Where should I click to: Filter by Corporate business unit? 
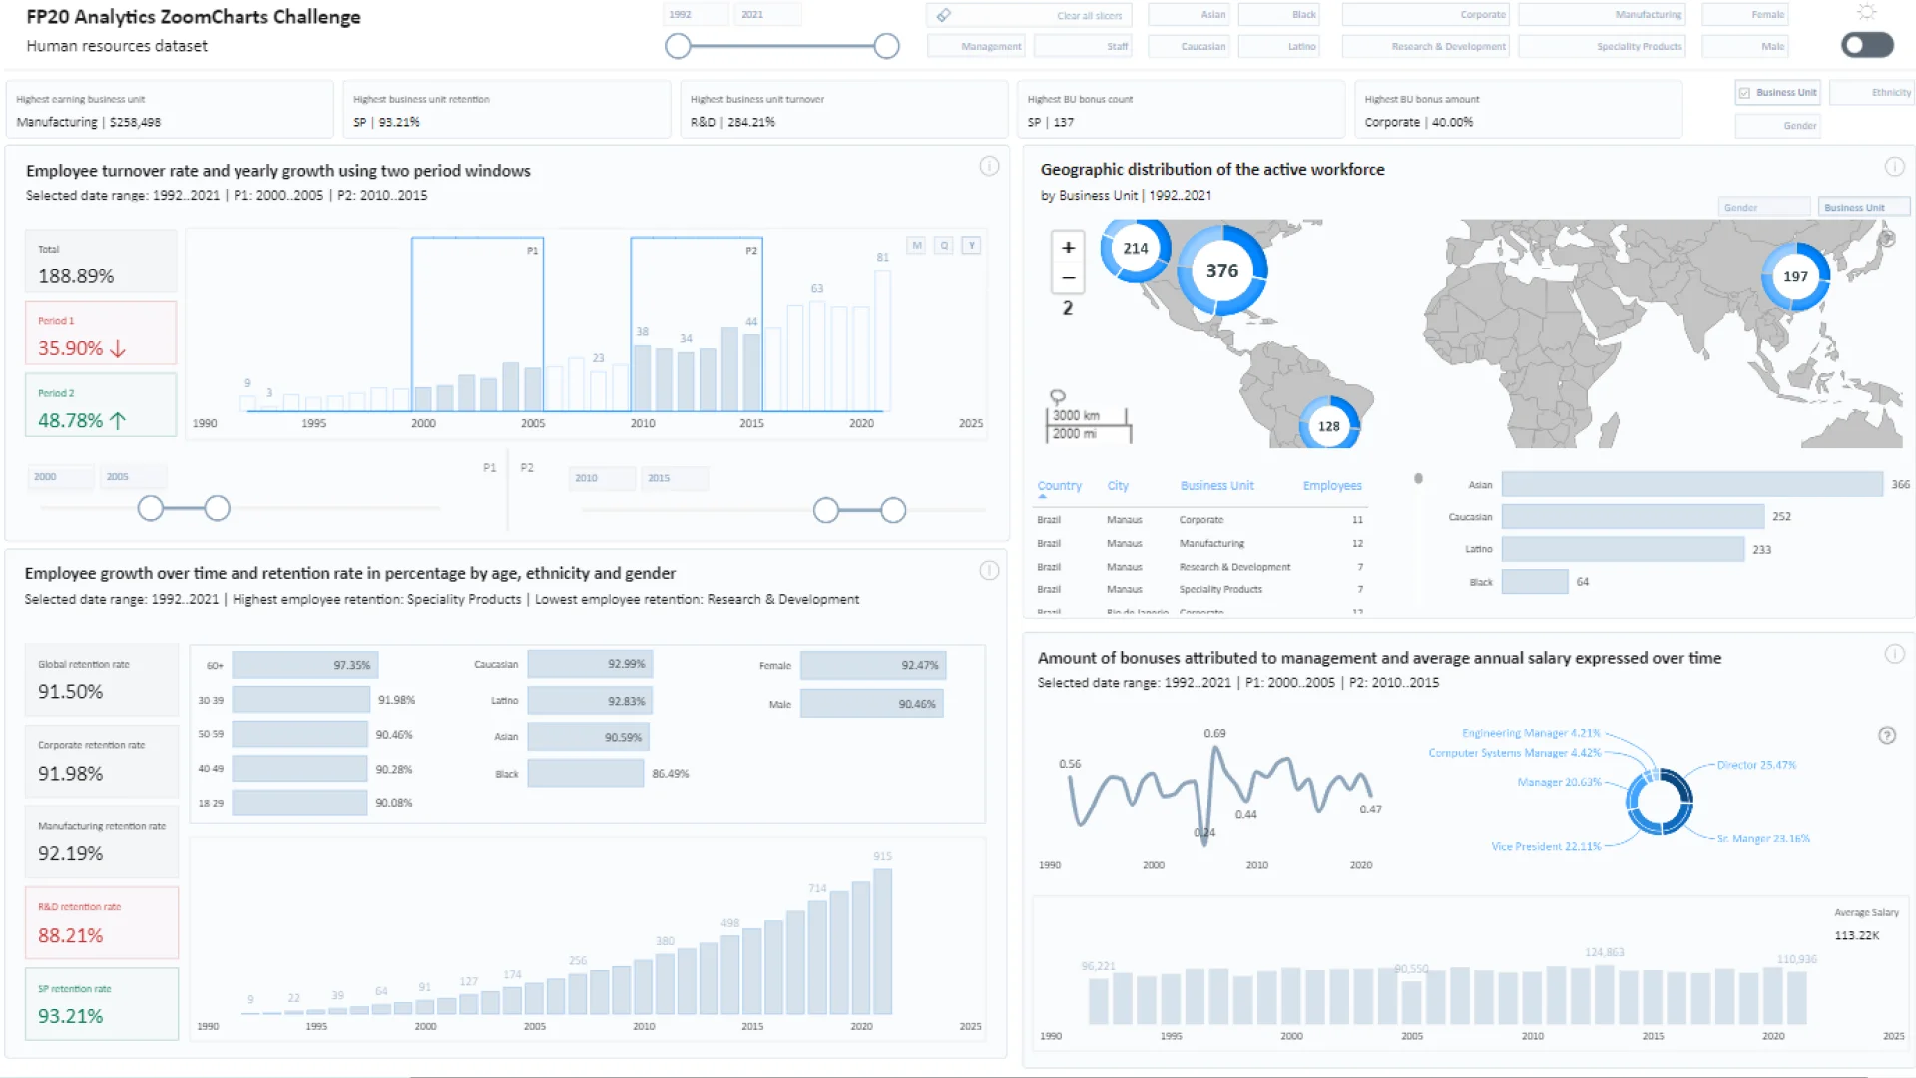click(1426, 15)
